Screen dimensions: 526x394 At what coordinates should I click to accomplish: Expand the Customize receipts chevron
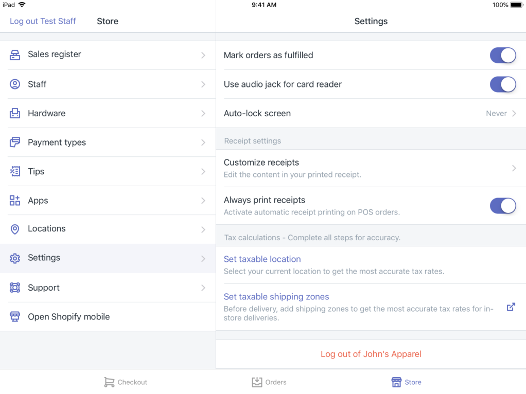click(514, 168)
